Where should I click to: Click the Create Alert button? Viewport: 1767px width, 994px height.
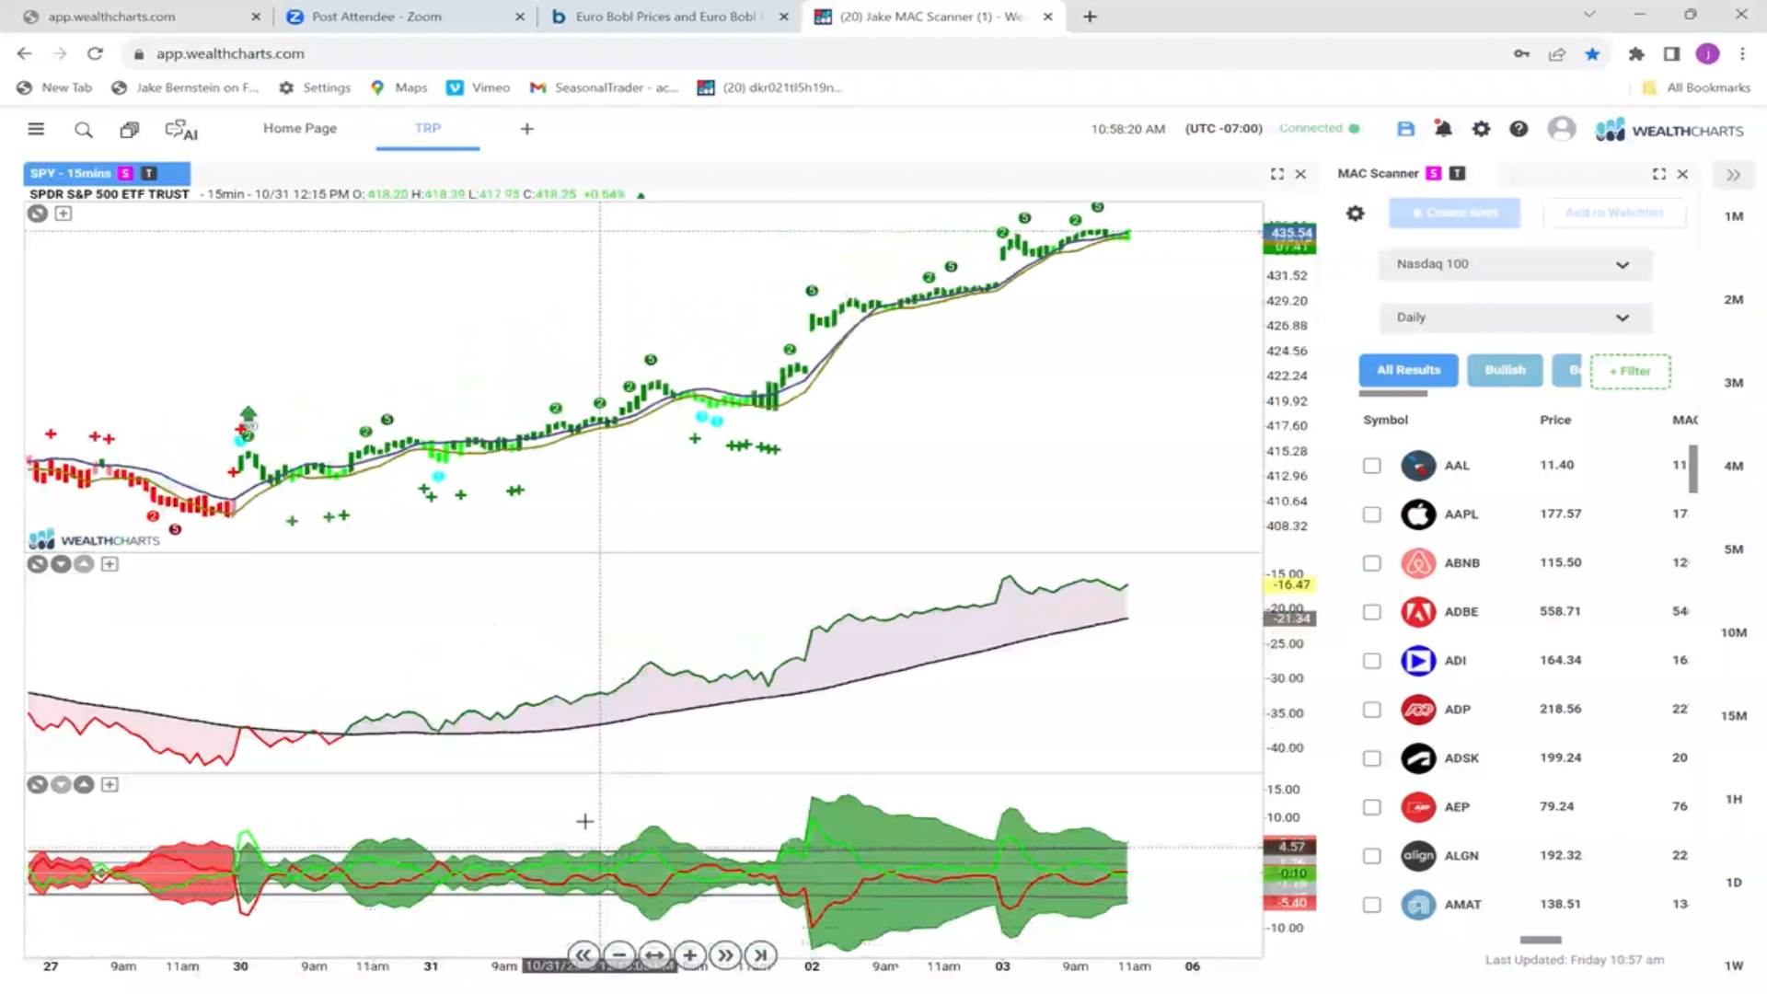(x=1454, y=213)
